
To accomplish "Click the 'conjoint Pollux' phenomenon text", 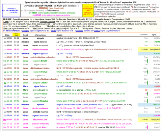I will (40, 72).
